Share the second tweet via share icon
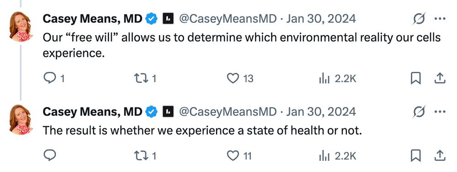This screenshot has height=172, width=457. [440, 156]
